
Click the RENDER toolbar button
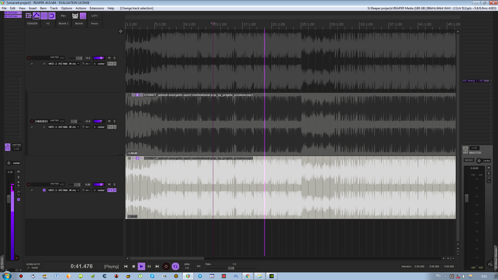(32, 24)
